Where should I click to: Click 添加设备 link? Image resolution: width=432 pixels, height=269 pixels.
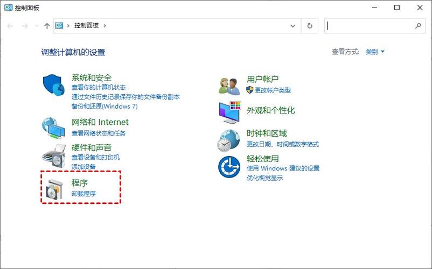point(83,167)
